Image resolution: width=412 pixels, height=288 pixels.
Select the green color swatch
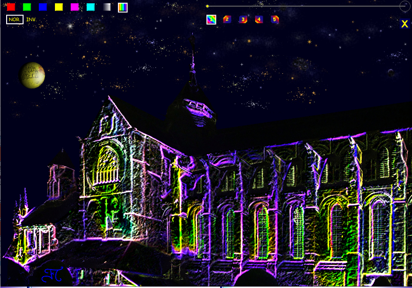coord(27,7)
